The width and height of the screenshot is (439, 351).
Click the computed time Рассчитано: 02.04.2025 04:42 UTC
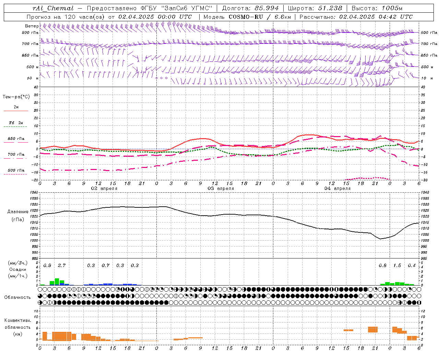(356, 17)
